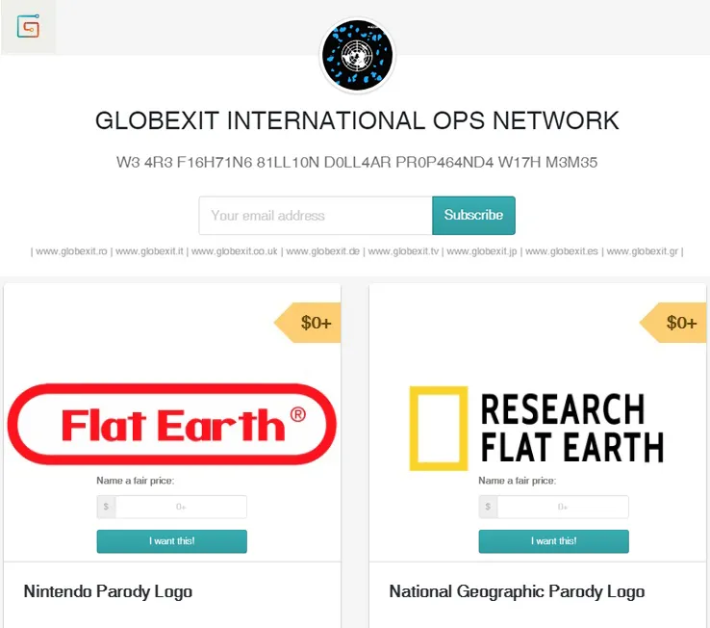Click the Nintendo Parody price input field
Viewport: 710px width, 628px height.
(x=181, y=507)
